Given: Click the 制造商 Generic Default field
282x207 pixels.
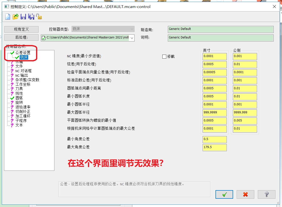Looking at the screenshot, I should pyautogui.click(x=221, y=29).
